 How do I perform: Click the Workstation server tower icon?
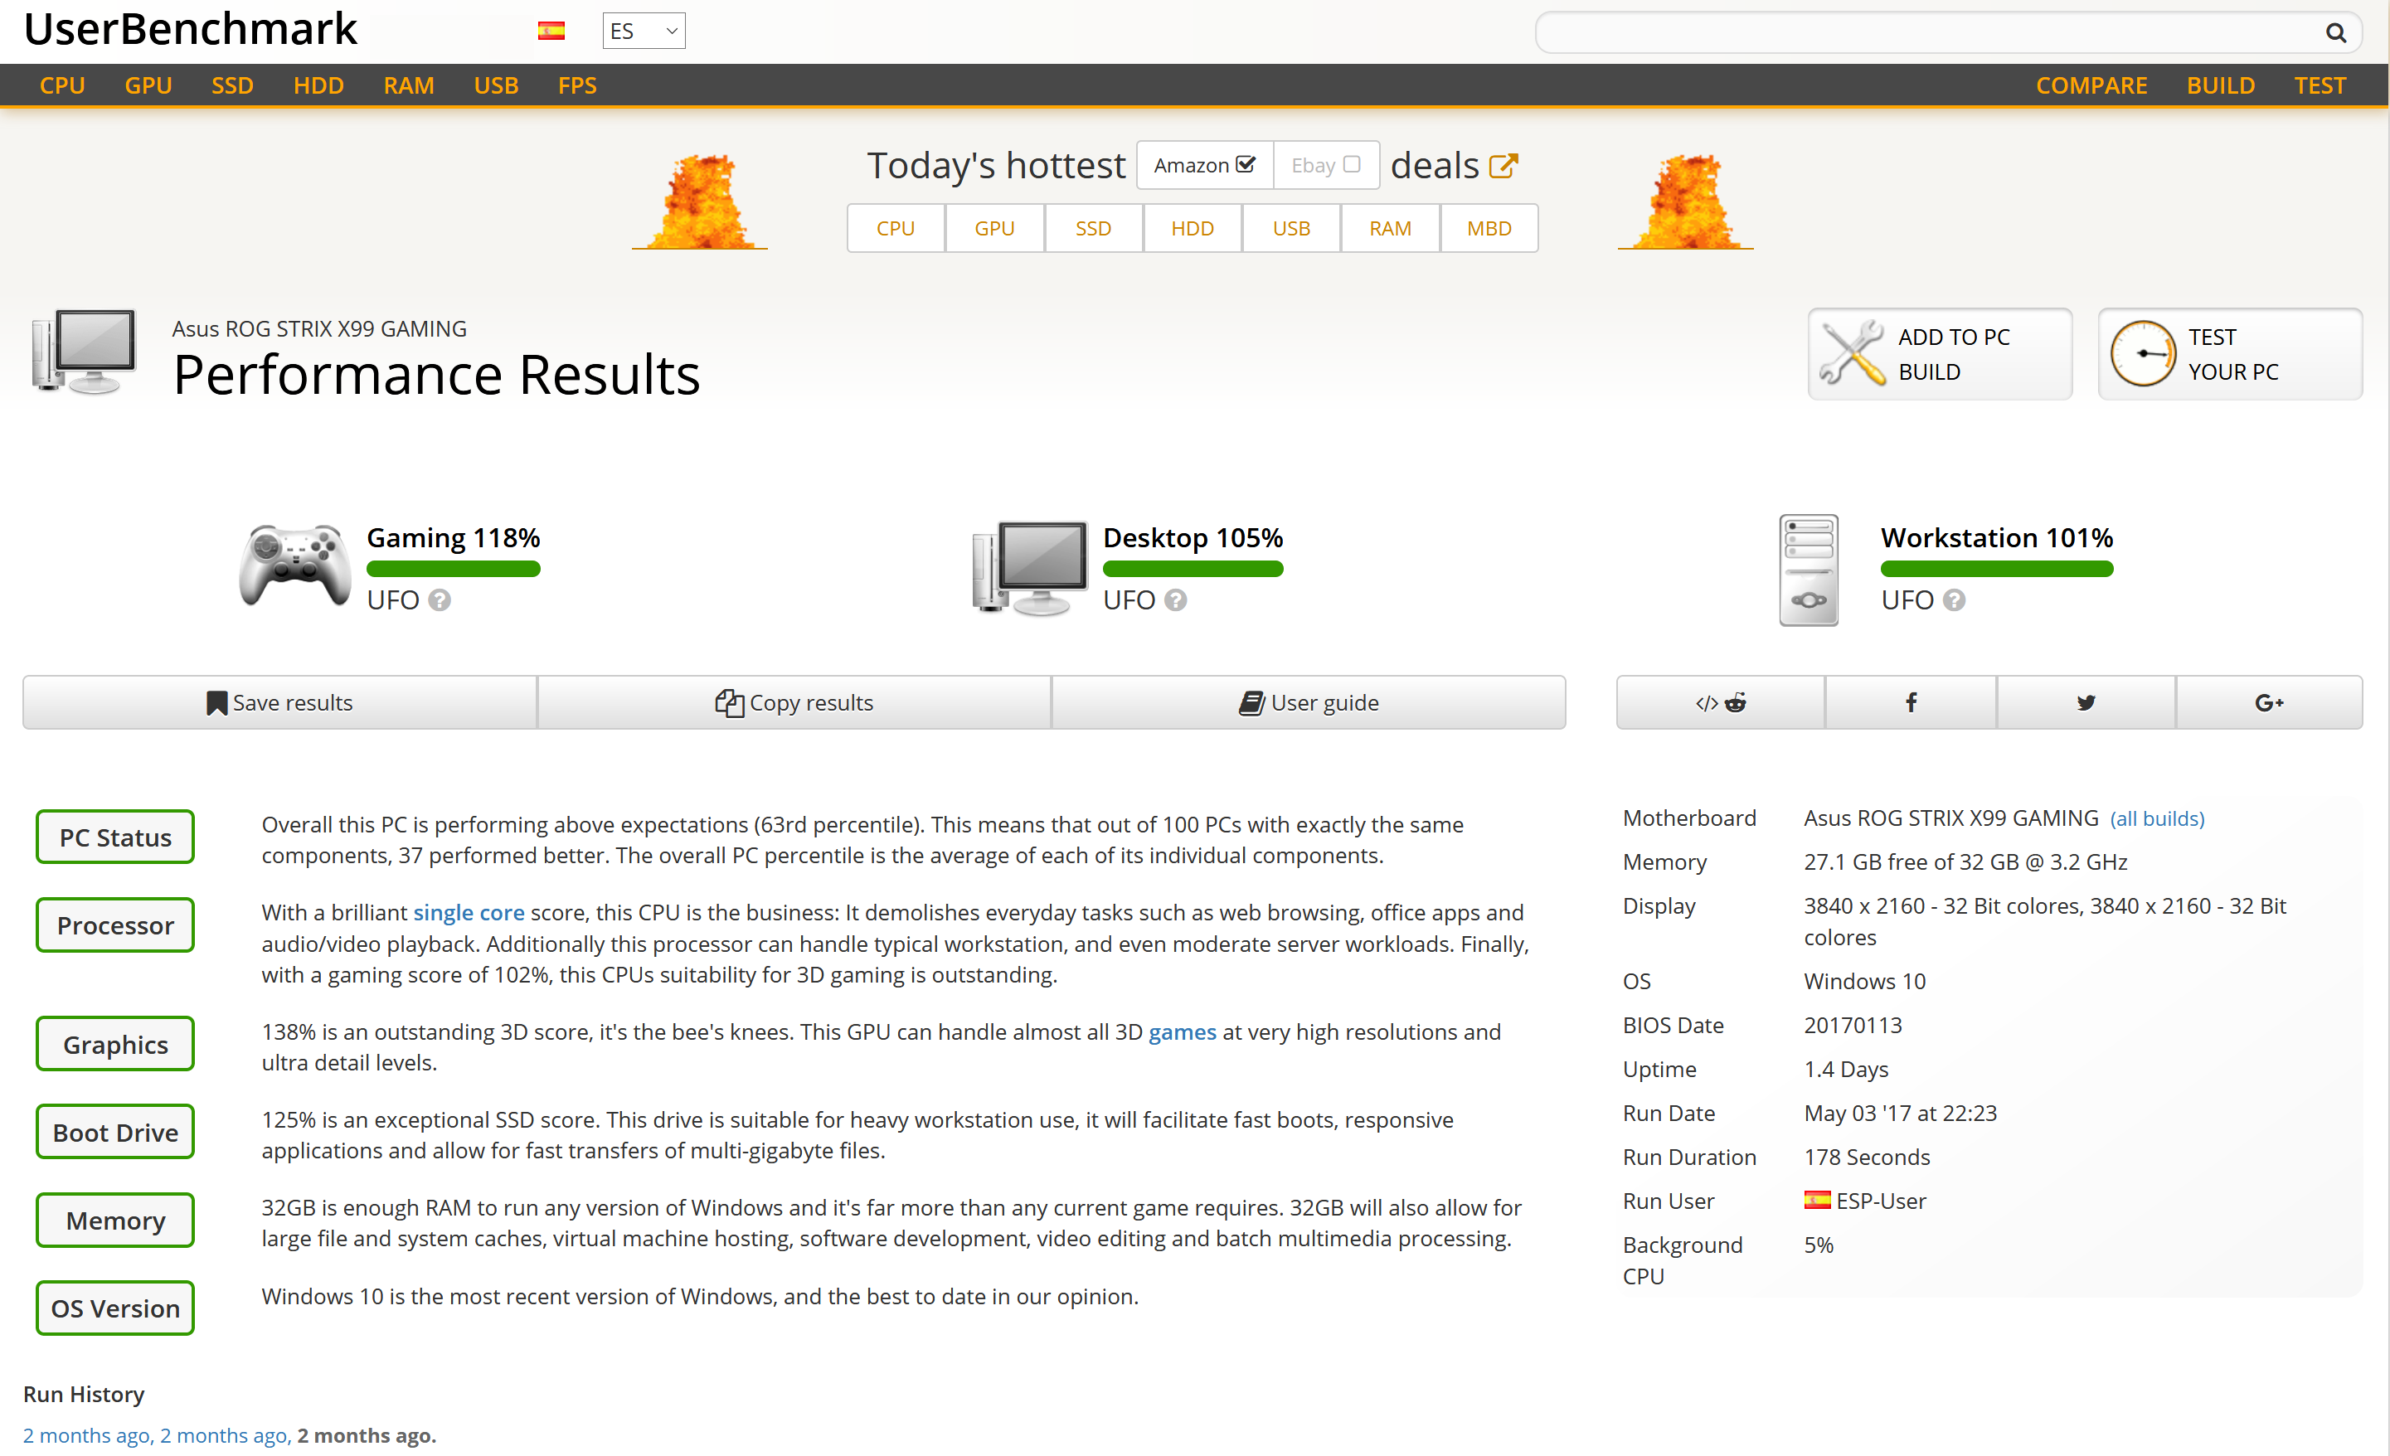click(1808, 570)
